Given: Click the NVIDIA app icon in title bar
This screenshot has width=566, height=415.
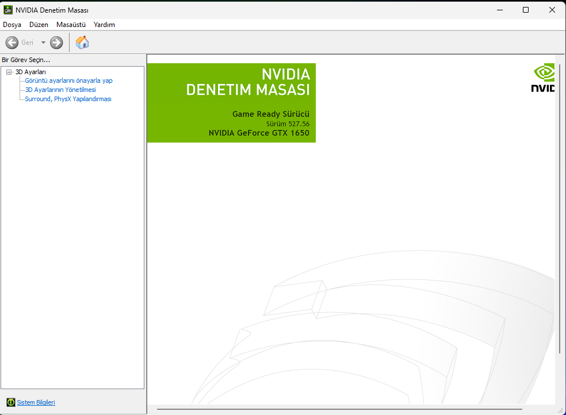Looking at the screenshot, I should (8, 10).
